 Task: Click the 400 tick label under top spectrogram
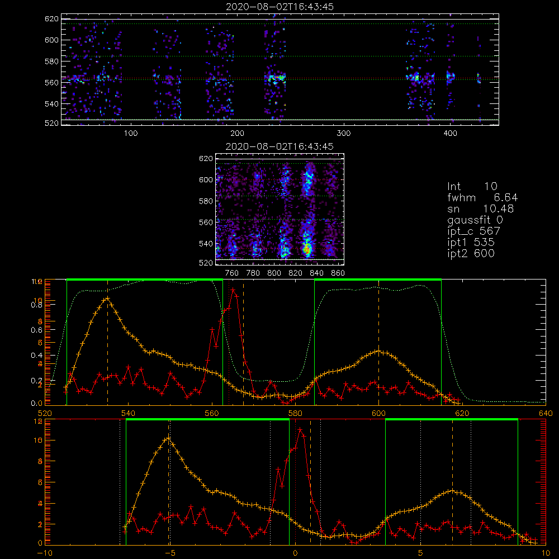(x=450, y=134)
